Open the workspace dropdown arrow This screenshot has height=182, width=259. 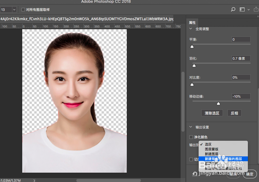click(248, 10)
